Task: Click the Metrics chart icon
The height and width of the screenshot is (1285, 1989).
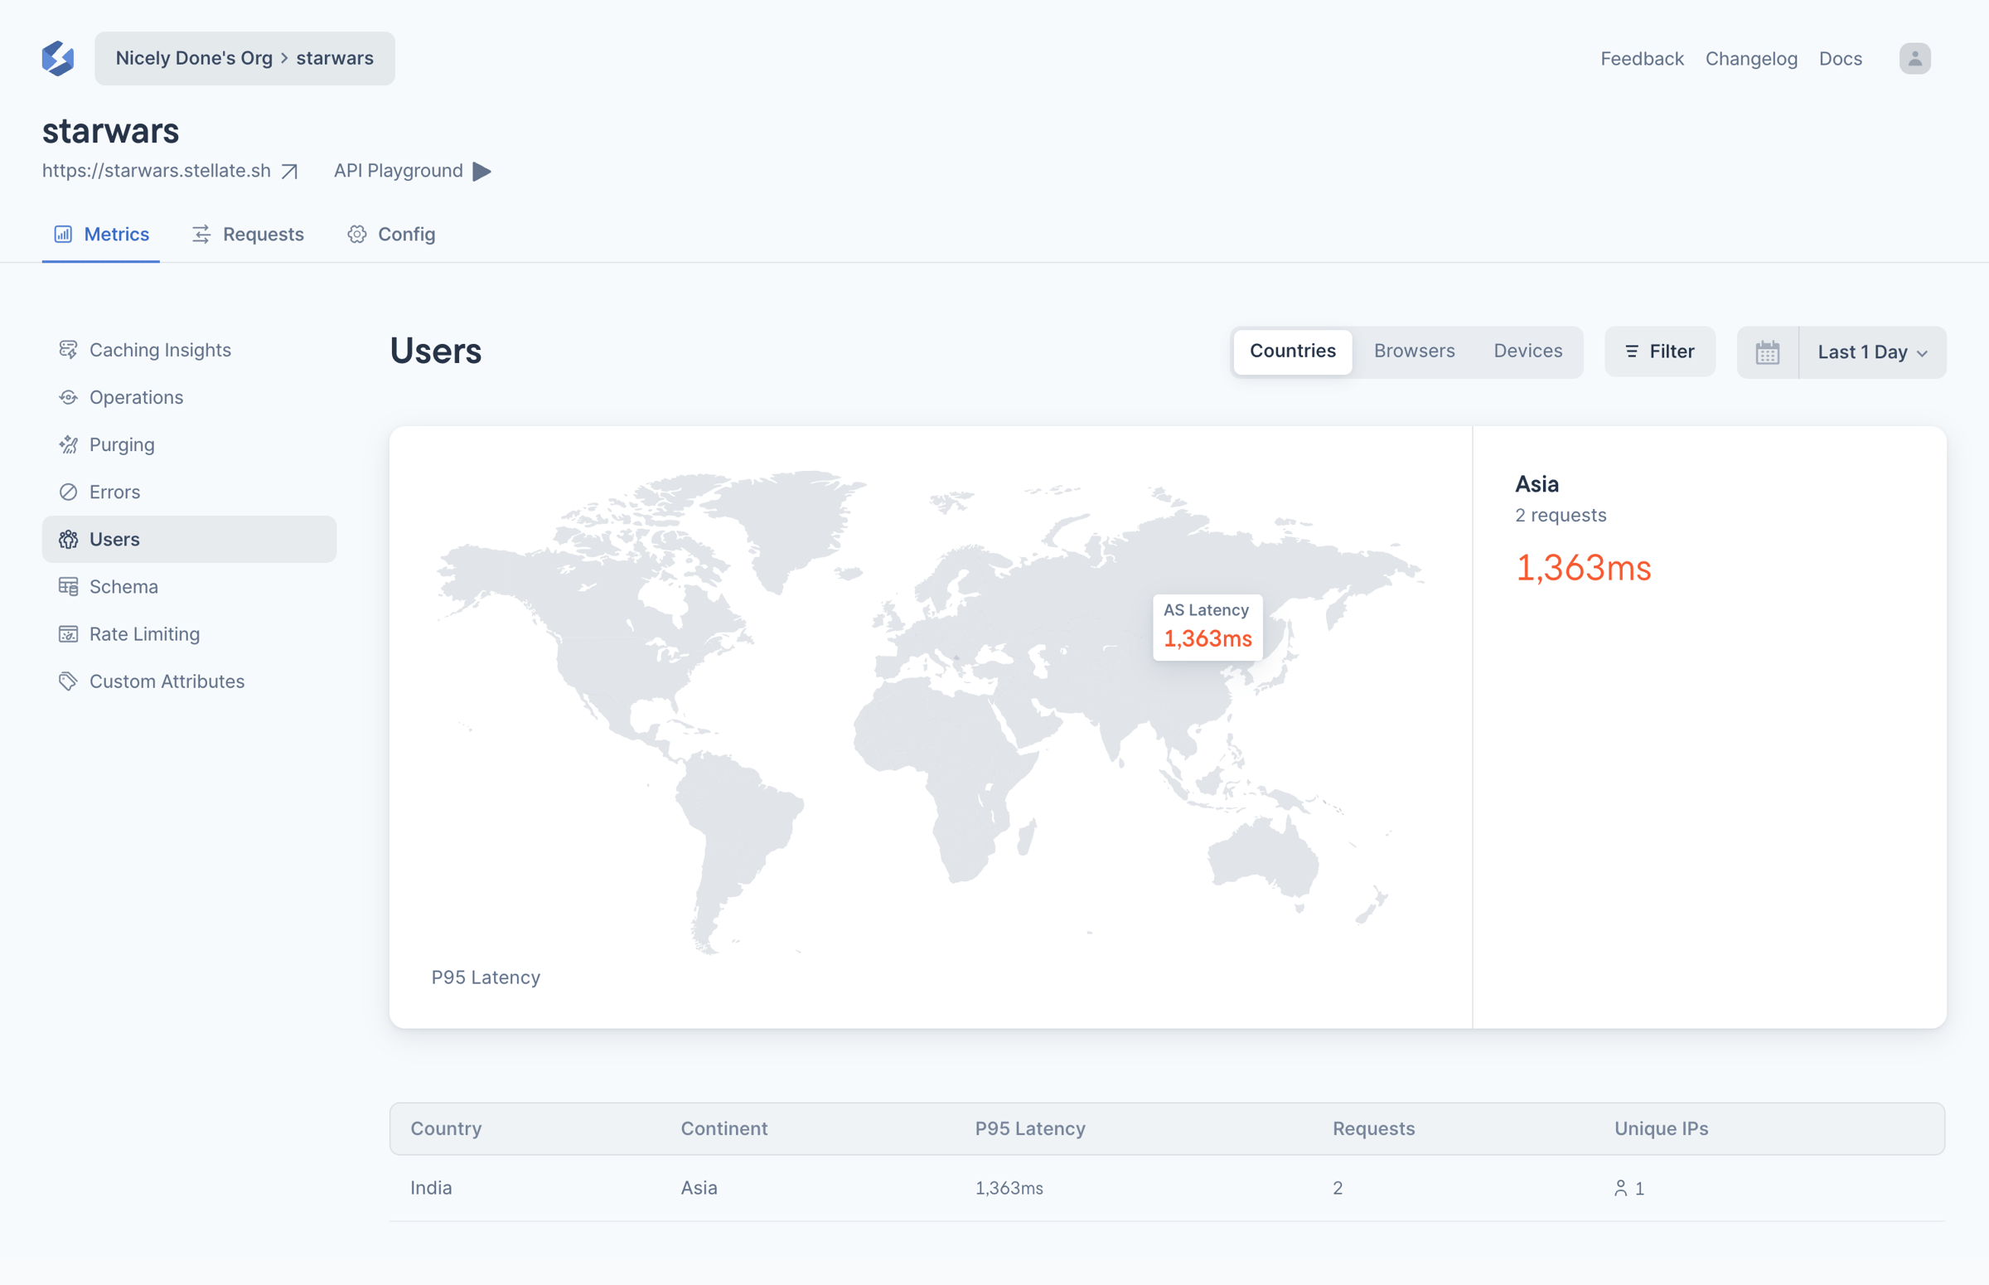Action: (x=63, y=235)
